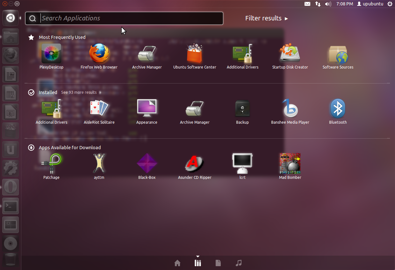Open LibreOffice Writer from the launcher
Screen dimensions: 395x270
(x=11, y=74)
